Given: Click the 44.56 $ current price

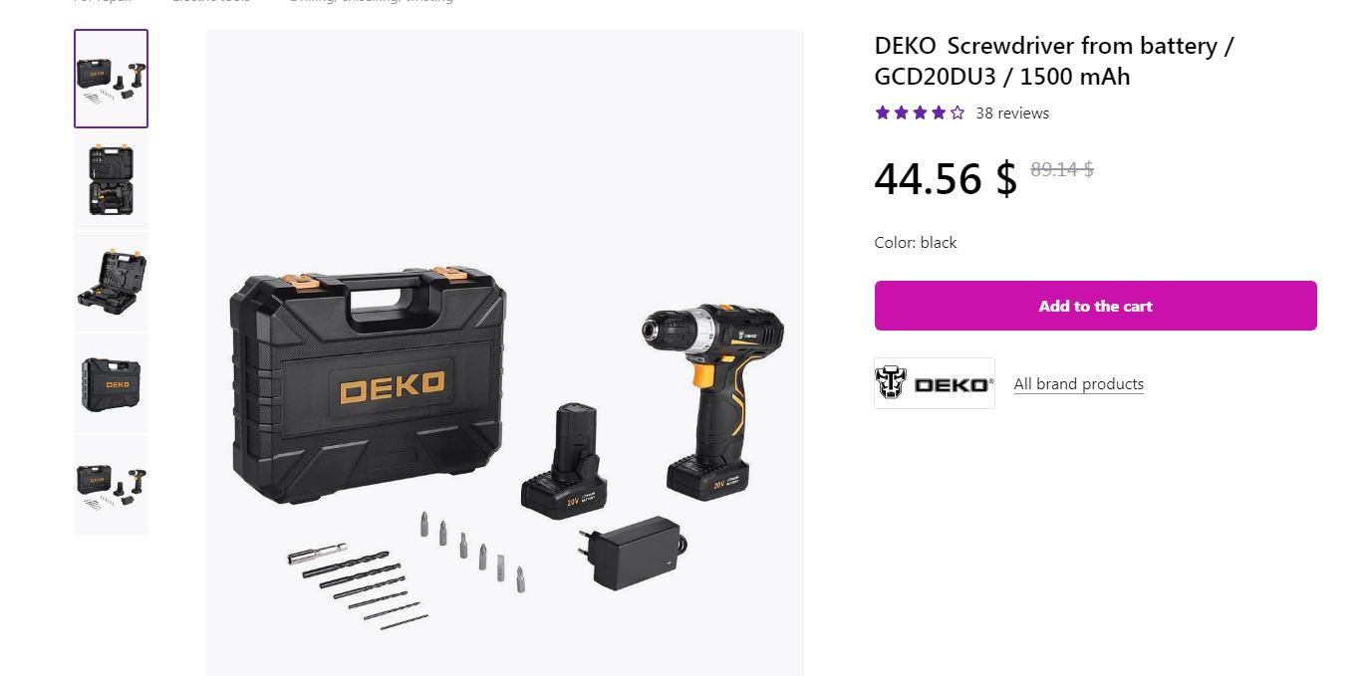Looking at the screenshot, I should pos(946,178).
